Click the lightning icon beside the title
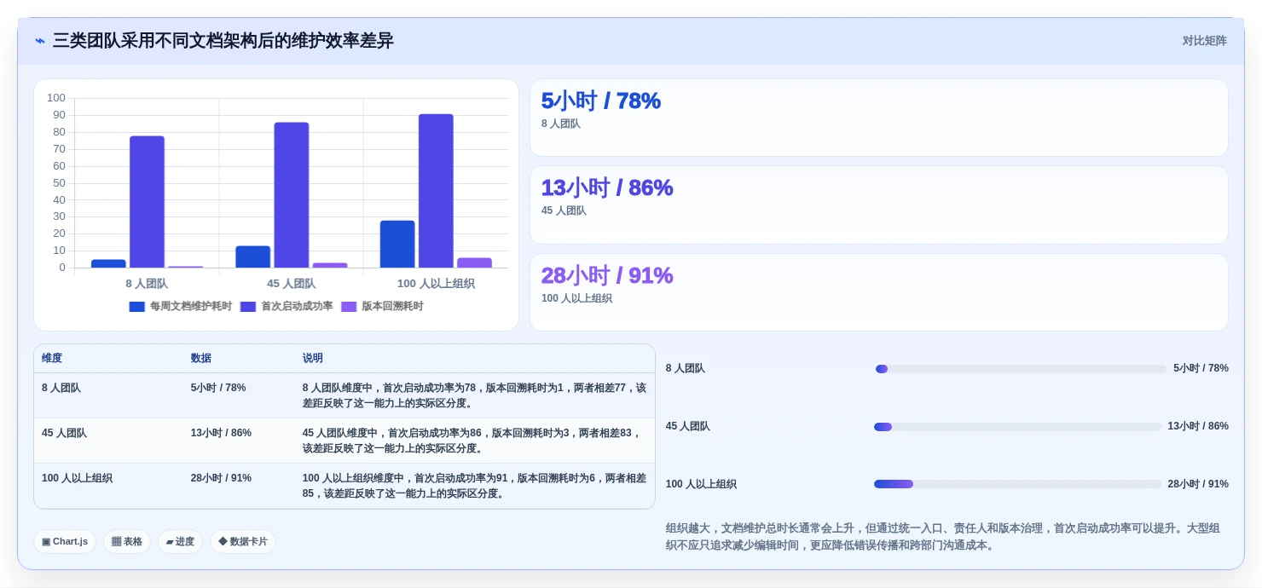The height and width of the screenshot is (588, 1262). point(40,41)
